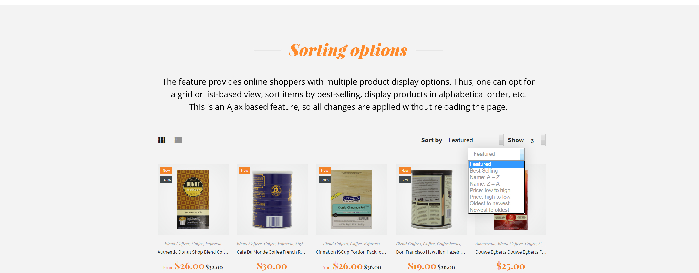The height and width of the screenshot is (273, 699).
Task: Click the -46% discount badge
Action: tap(166, 180)
